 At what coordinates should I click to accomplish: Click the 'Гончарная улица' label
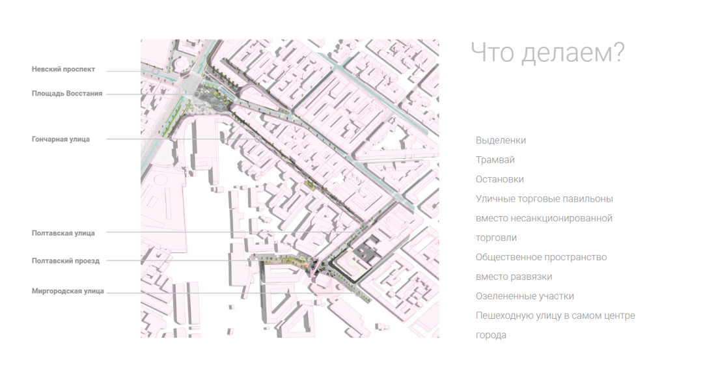coord(61,139)
